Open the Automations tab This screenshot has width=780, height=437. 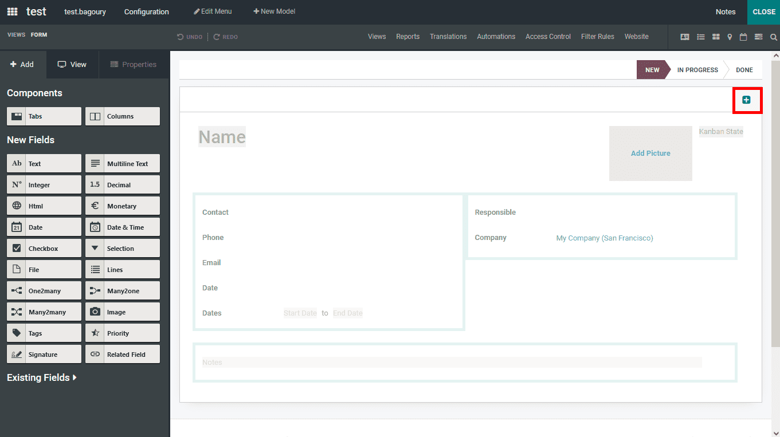(496, 36)
